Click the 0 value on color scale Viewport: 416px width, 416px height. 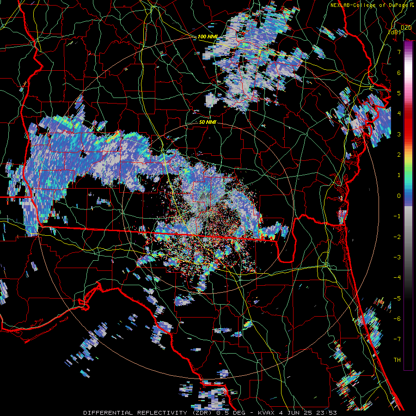[399, 196]
